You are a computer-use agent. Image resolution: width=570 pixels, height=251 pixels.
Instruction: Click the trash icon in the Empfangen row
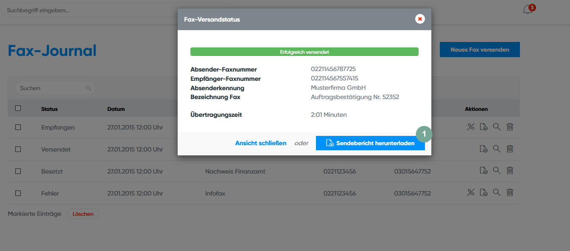(x=510, y=127)
